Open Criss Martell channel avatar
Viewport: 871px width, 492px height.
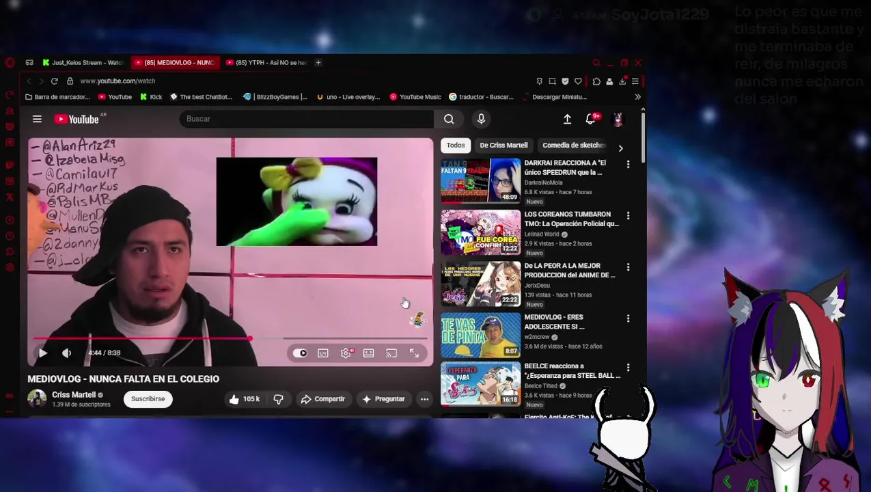point(37,399)
